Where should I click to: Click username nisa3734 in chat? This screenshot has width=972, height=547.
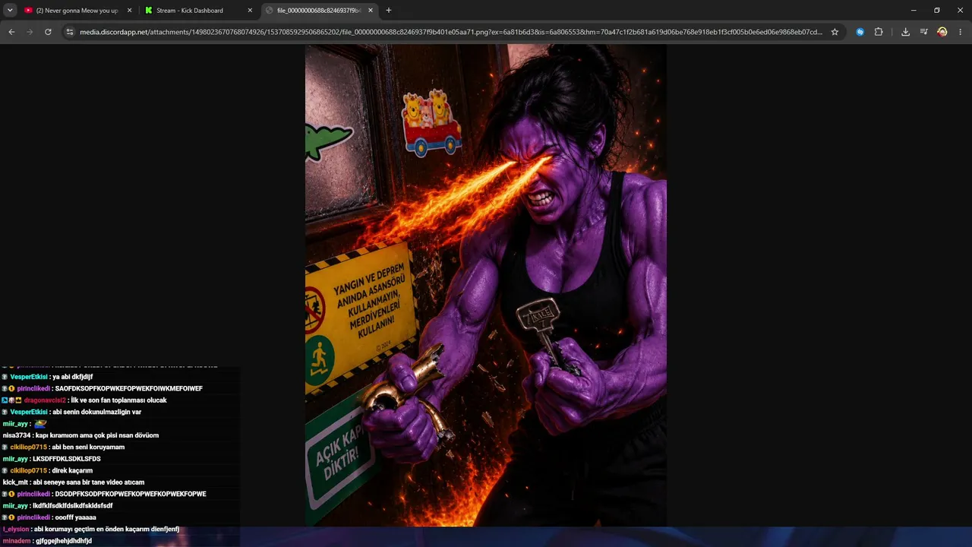(17, 436)
